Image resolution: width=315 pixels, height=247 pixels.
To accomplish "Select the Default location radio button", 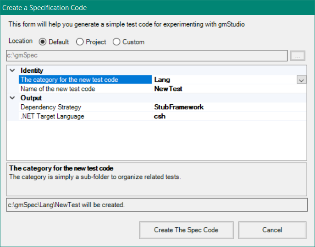I will point(43,42).
